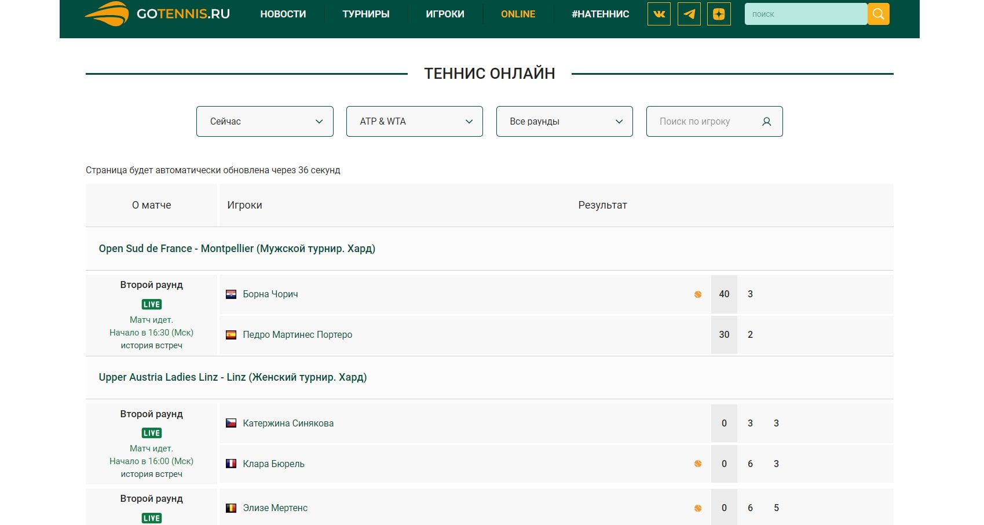Open the Yandex Zen icon in header
The image size is (984, 525).
point(719,14)
